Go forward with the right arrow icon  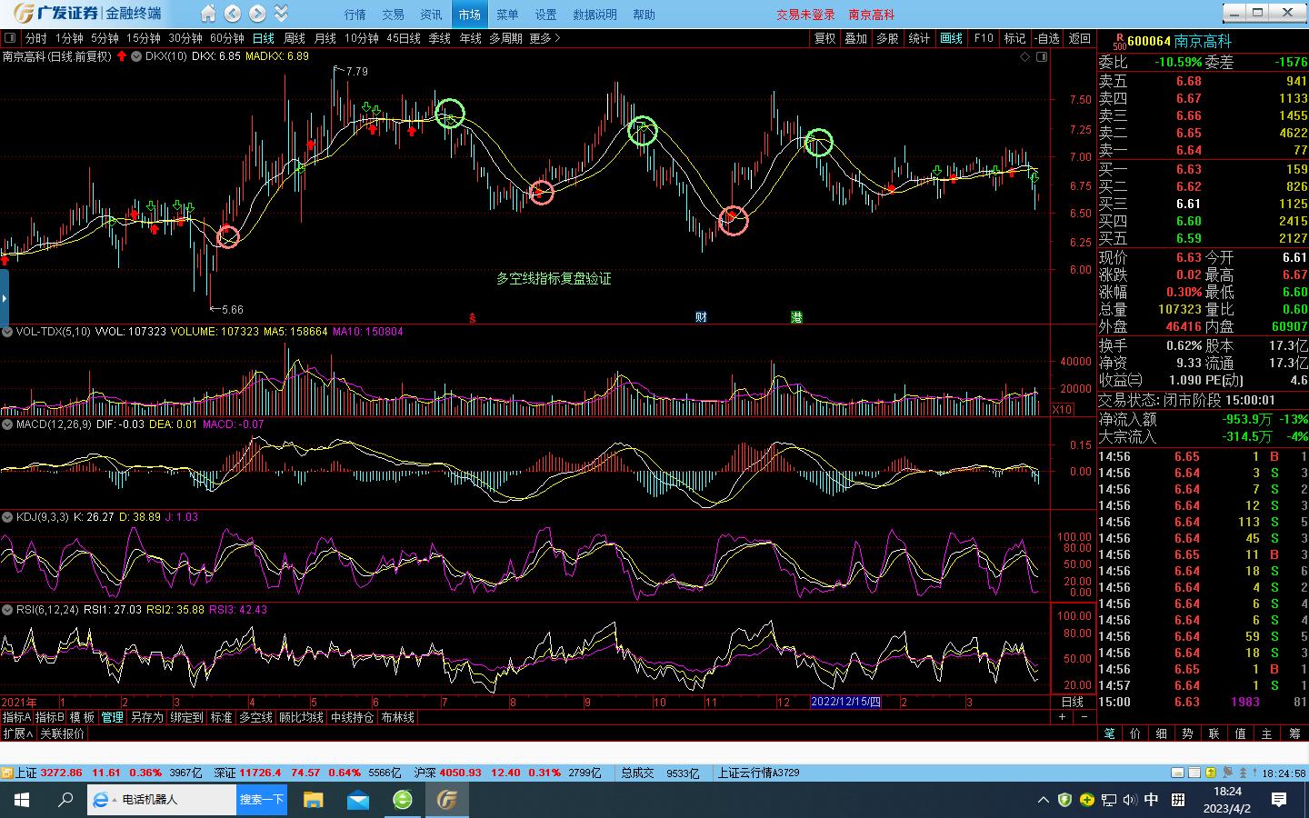257,14
